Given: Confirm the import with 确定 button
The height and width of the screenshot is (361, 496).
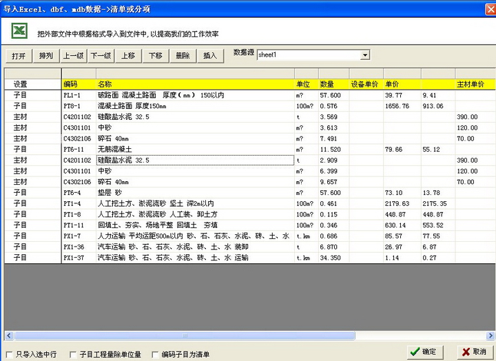Looking at the screenshot, I should tap(423, 351).
